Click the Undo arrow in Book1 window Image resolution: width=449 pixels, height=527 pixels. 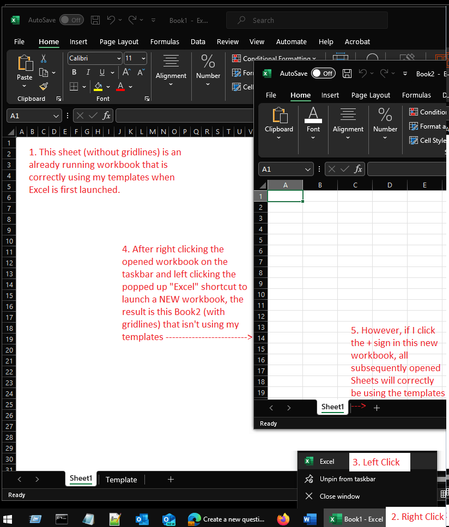click(x=111, y=20)
